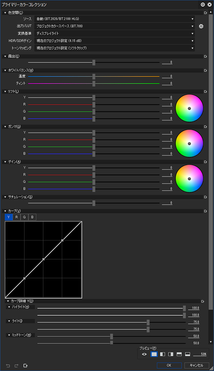This screenshot has width=214, height=371.
Task: Collapse the ガンマ section
Action: pyautogui.click(x=5, y=126)
